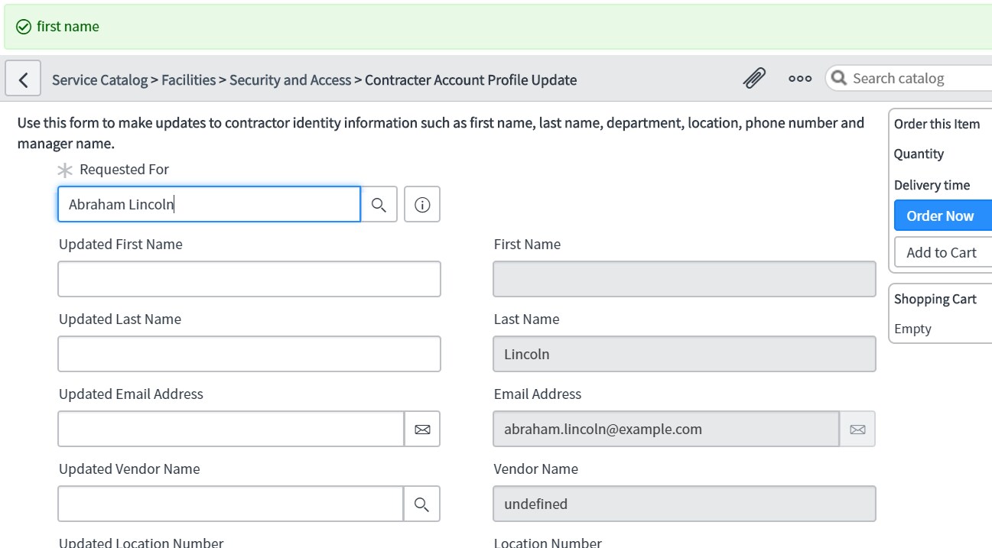Show Requested For record info icon

pyautogui.click(x=422, y=205)
